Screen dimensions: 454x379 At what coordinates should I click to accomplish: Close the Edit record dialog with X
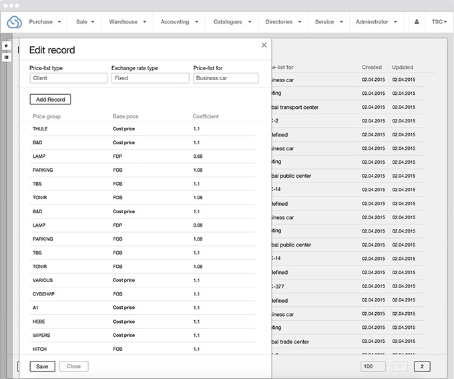click(x=264, y=45)
